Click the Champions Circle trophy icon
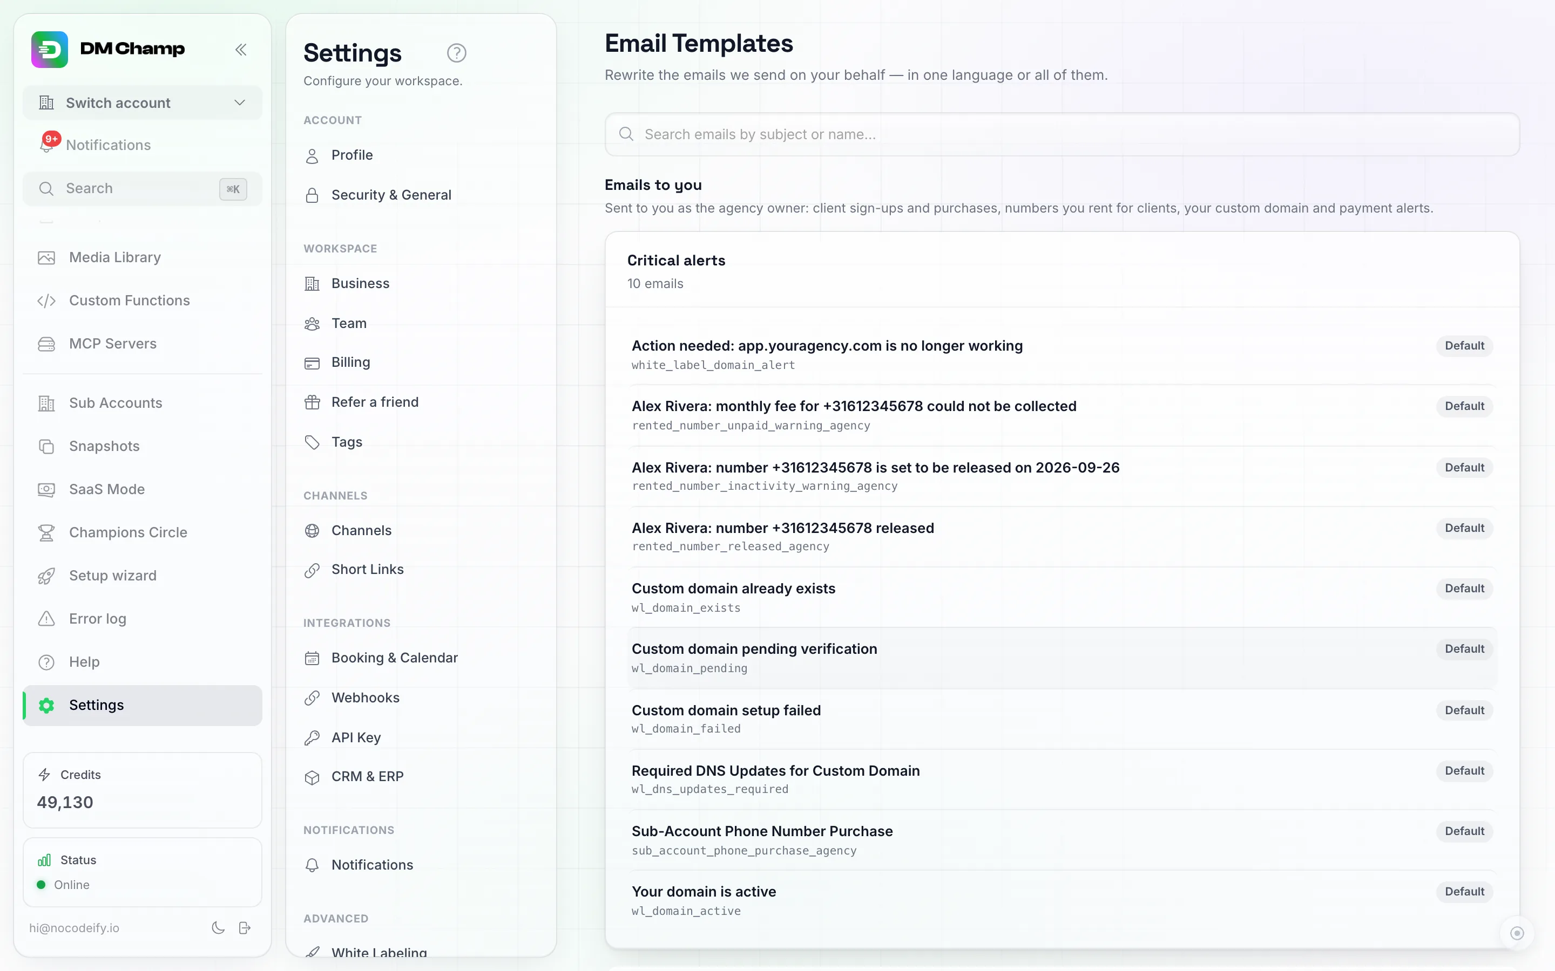The height and width of the screenshot is (971, 1555). tap(46, 532)
